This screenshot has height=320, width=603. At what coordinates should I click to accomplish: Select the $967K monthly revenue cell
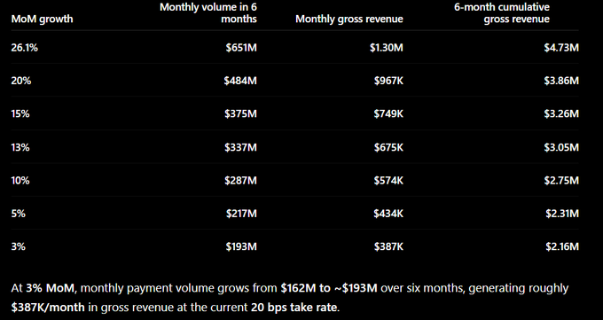click(388, 81)
